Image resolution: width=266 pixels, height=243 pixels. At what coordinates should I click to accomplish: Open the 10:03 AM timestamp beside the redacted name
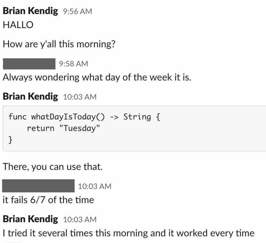click(95, 186)
